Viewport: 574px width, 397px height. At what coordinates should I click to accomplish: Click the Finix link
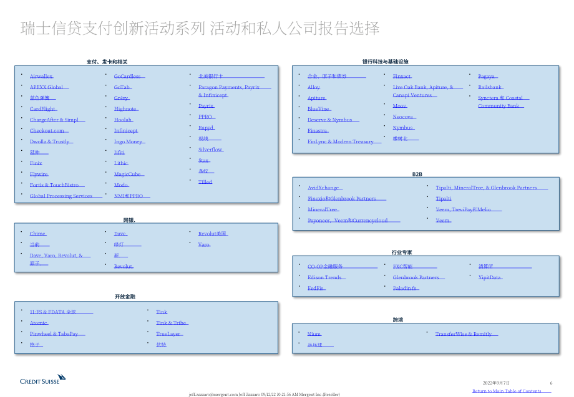pyautogui.click(x=36, y=163)
